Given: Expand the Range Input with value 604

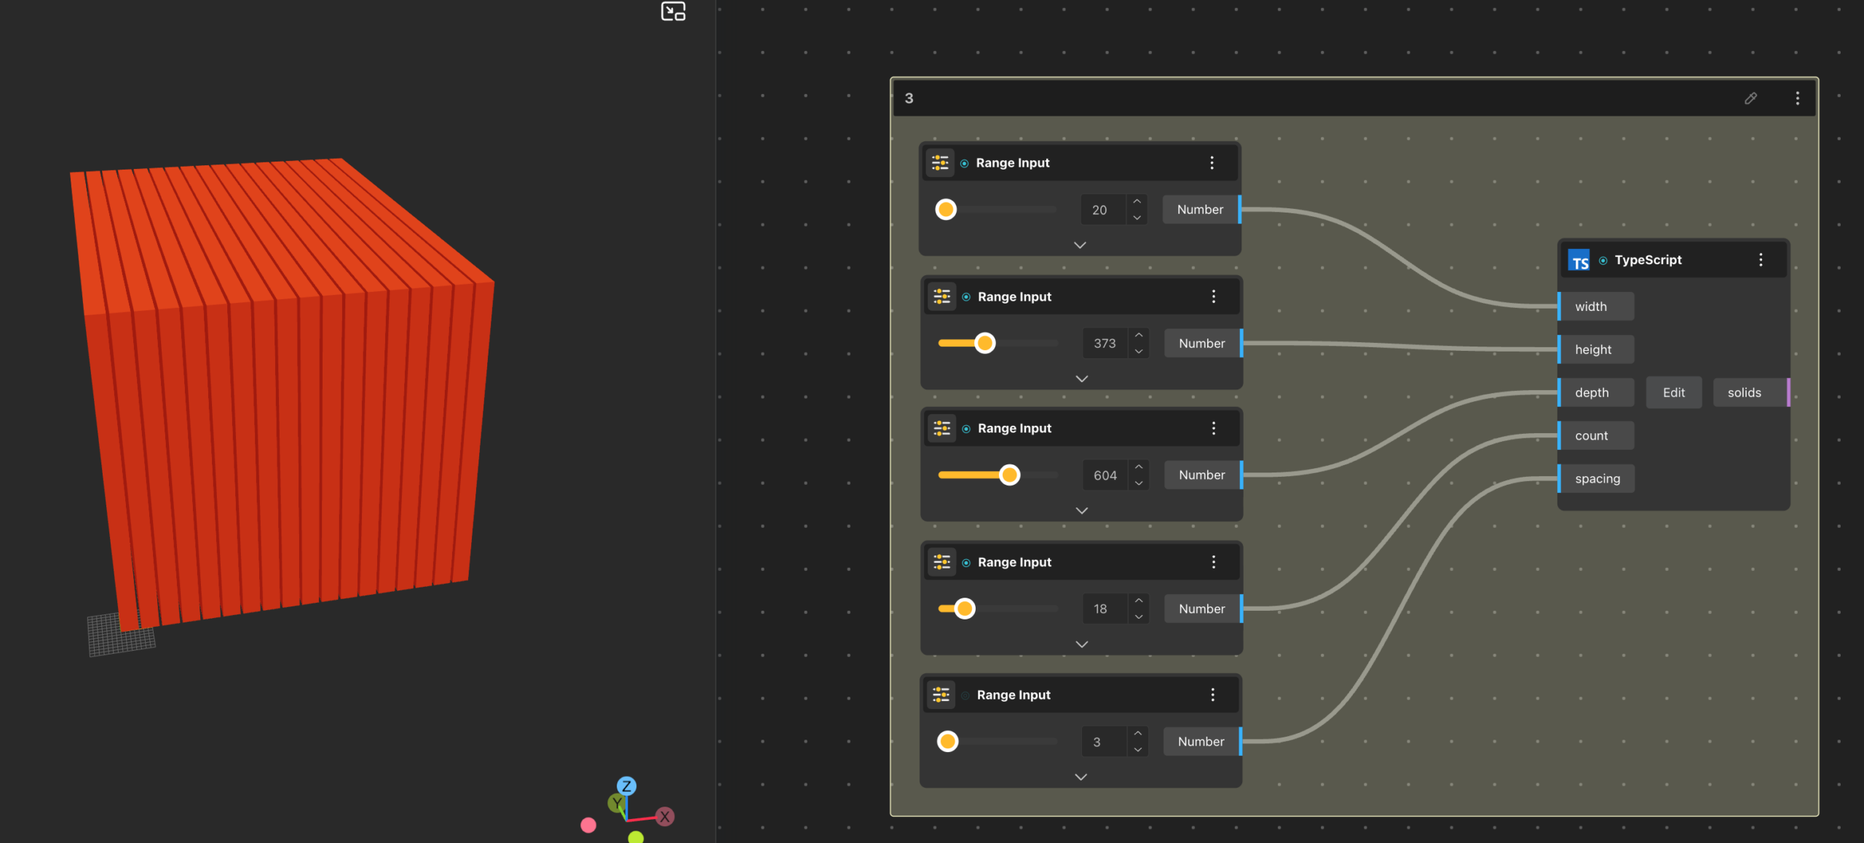Looking at the screenshot, I should 1081,511.
